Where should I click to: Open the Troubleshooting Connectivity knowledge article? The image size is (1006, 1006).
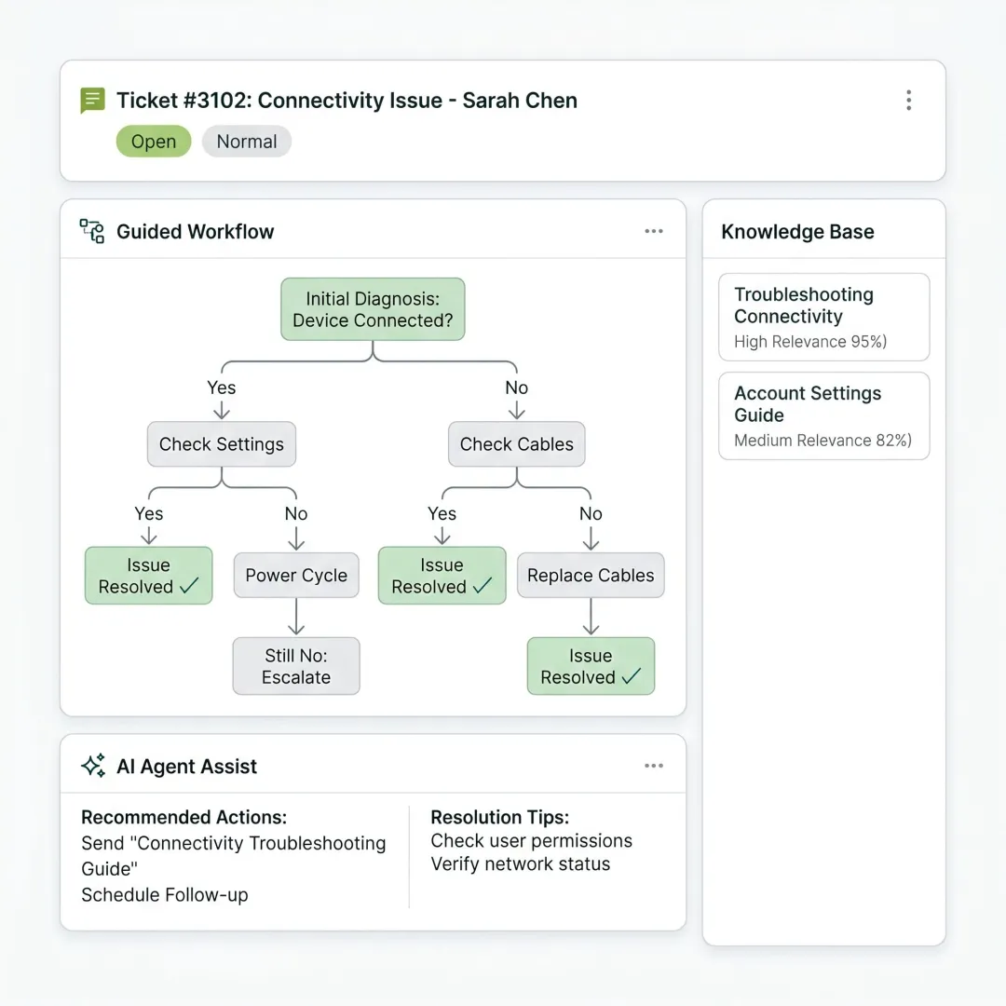pyautogui.click(x=823, y=317)
